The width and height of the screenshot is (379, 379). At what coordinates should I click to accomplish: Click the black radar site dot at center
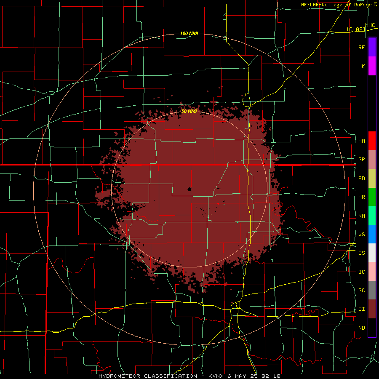click(189, 189)
